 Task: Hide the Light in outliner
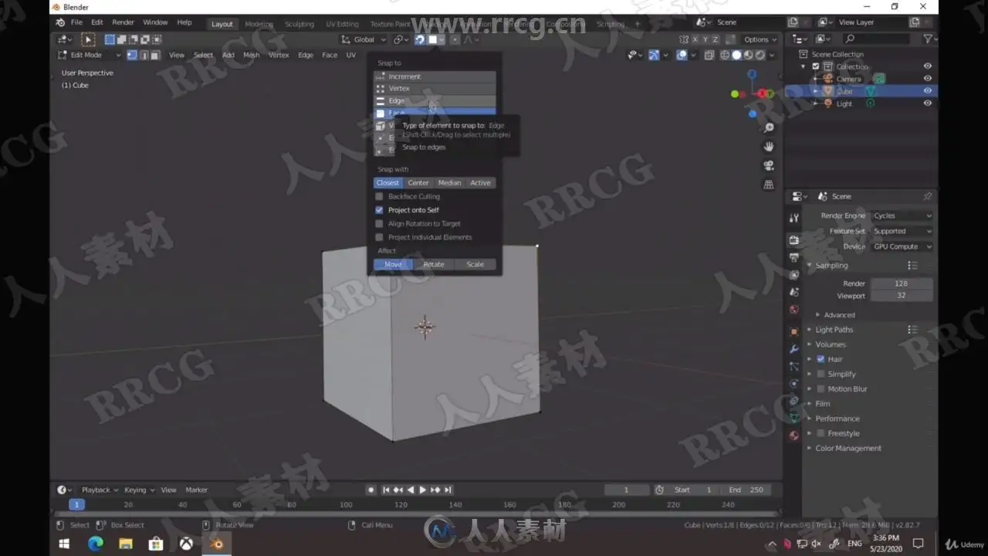(927, 103)
